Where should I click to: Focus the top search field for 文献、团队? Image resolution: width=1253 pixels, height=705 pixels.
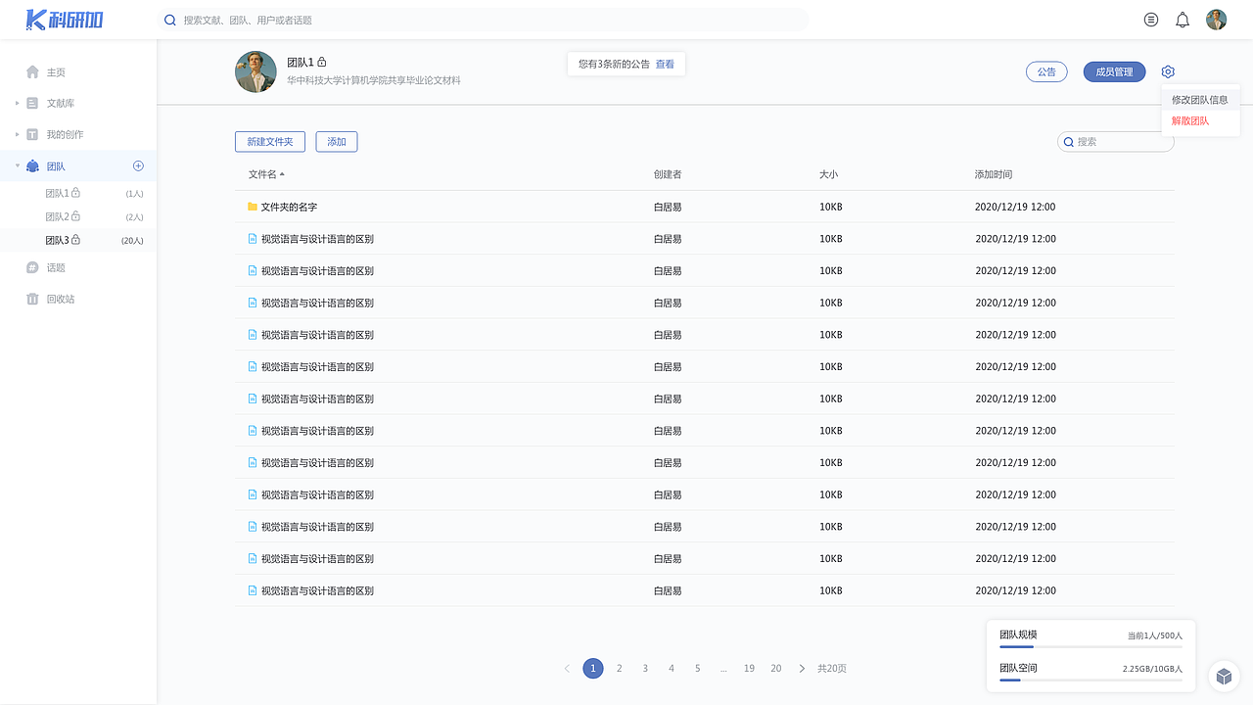483,20
